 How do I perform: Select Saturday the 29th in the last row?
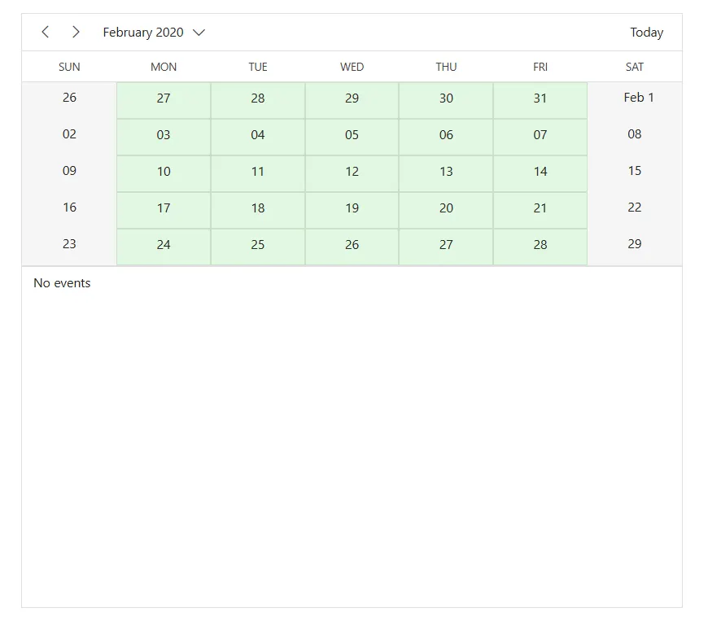[635, 247]
